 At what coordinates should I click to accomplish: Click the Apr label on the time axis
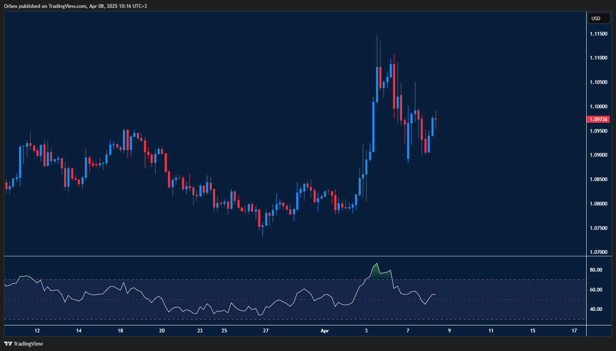[x=325, y=331]
